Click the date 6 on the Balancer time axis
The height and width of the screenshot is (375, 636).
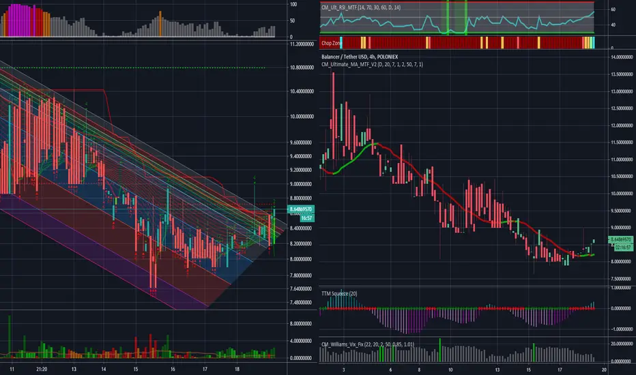pyautogui.click(x=390, y=370)
